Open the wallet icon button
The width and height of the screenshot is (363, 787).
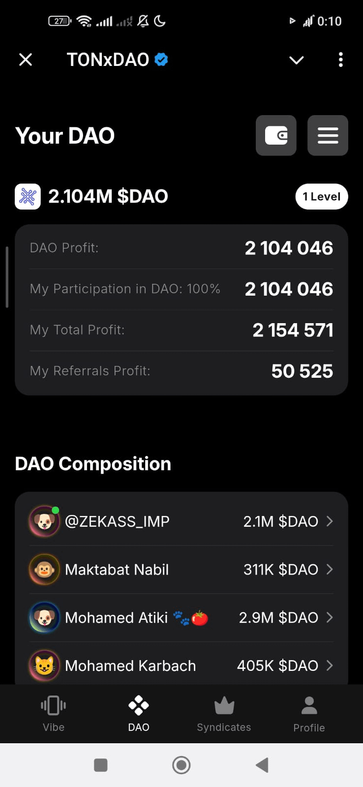click(276, 135)
